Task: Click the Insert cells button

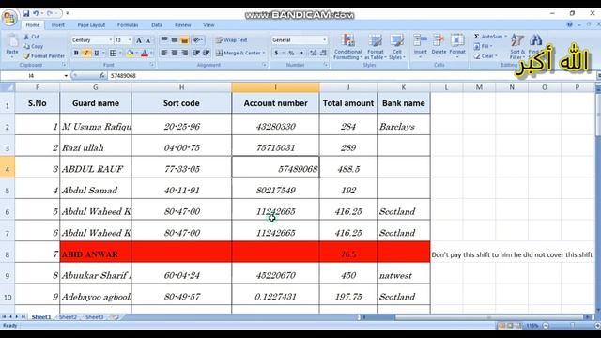Action: [x=420, y=46]
